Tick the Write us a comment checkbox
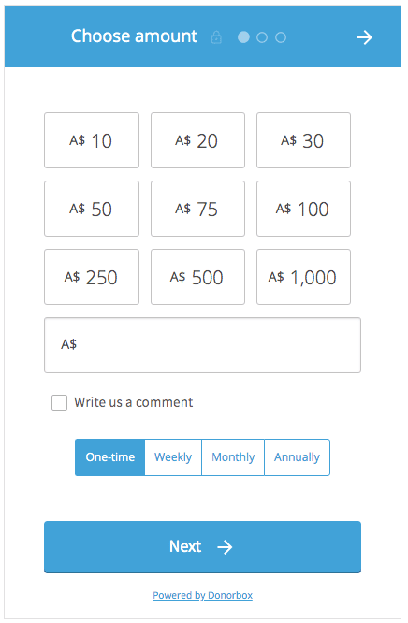The height and width of the screenshot is (623, 408). (x=59, y=402)
